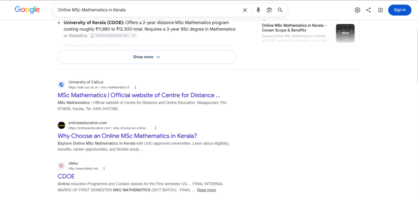Click Read more in ideku snippet
This screenshot has width=418, height=197.
coord(207,190)
